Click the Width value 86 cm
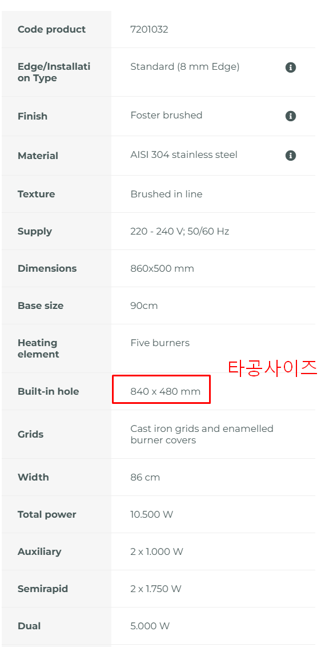325x647 pixels. point(145,478)
